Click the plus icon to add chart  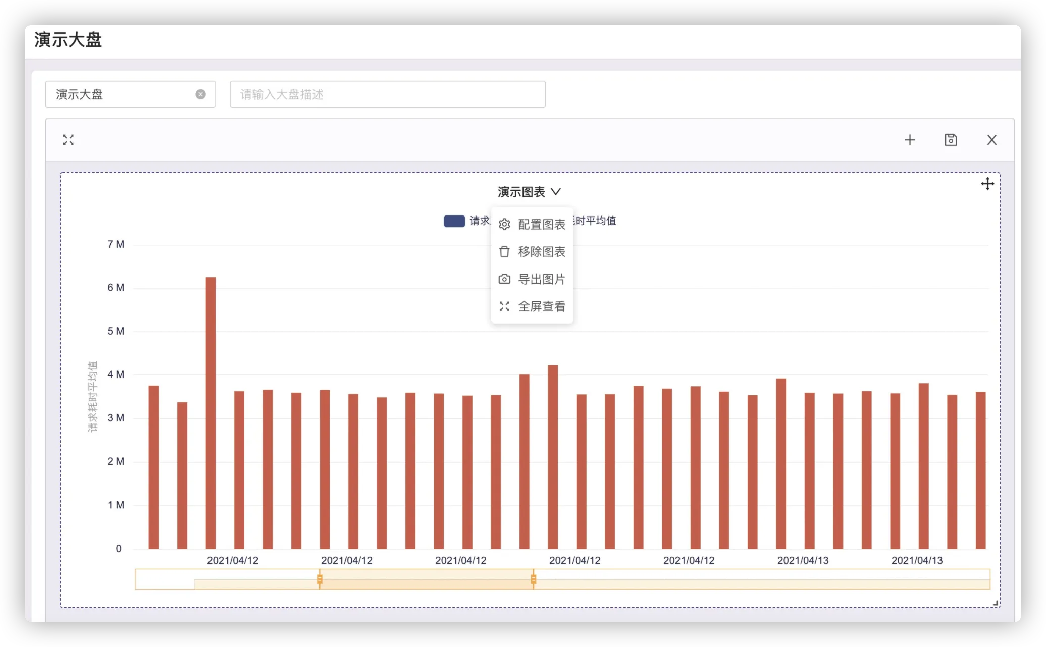point(909,140)
